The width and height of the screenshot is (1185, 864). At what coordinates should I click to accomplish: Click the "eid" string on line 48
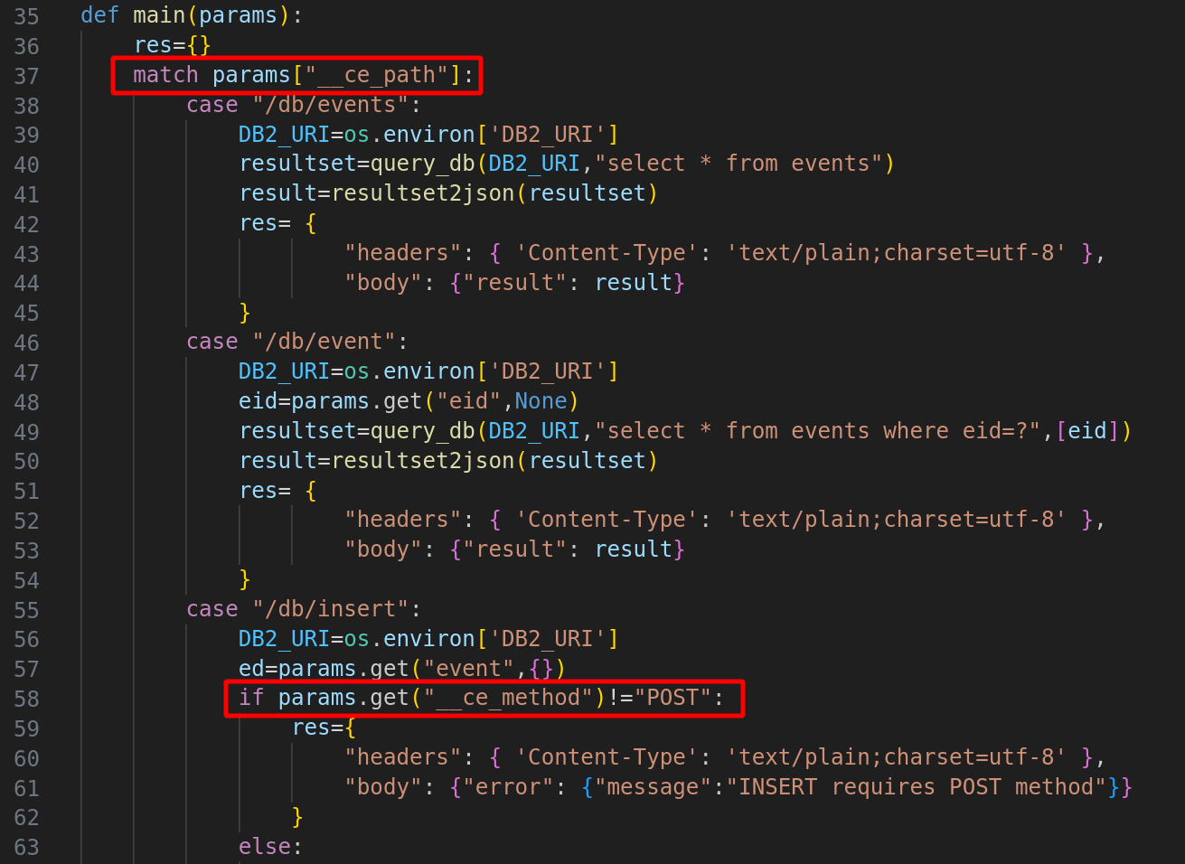pos(469,401)
